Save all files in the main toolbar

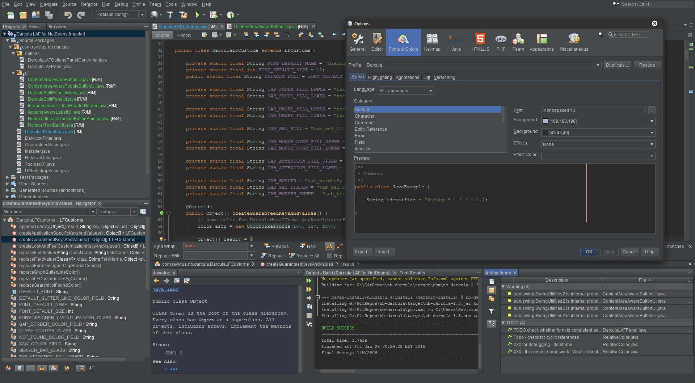48,14
